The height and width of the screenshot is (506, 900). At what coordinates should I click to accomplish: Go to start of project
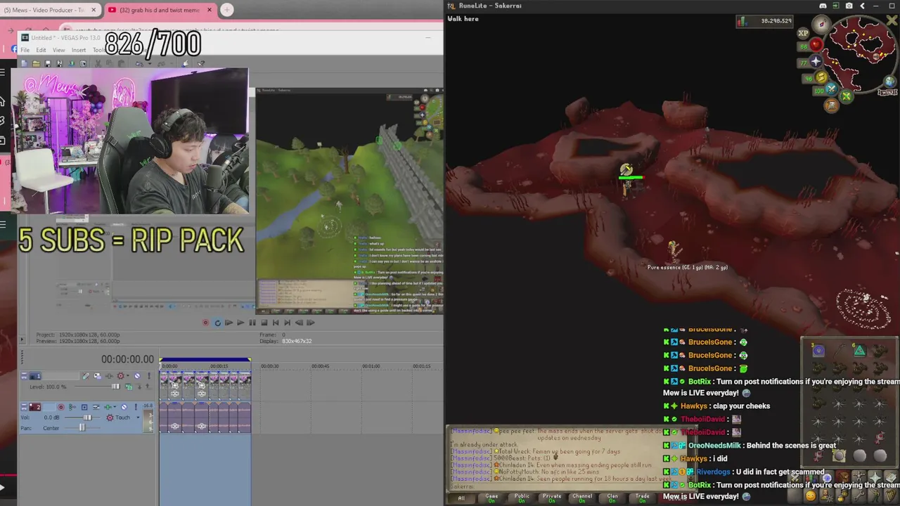coord(276,323)
